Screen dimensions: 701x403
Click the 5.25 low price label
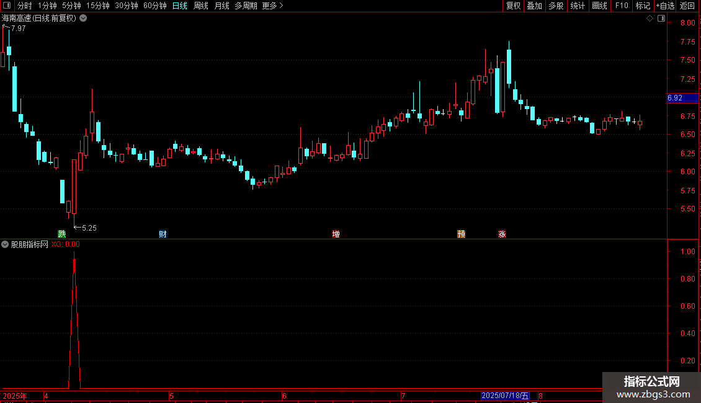(x=89, y=228)
